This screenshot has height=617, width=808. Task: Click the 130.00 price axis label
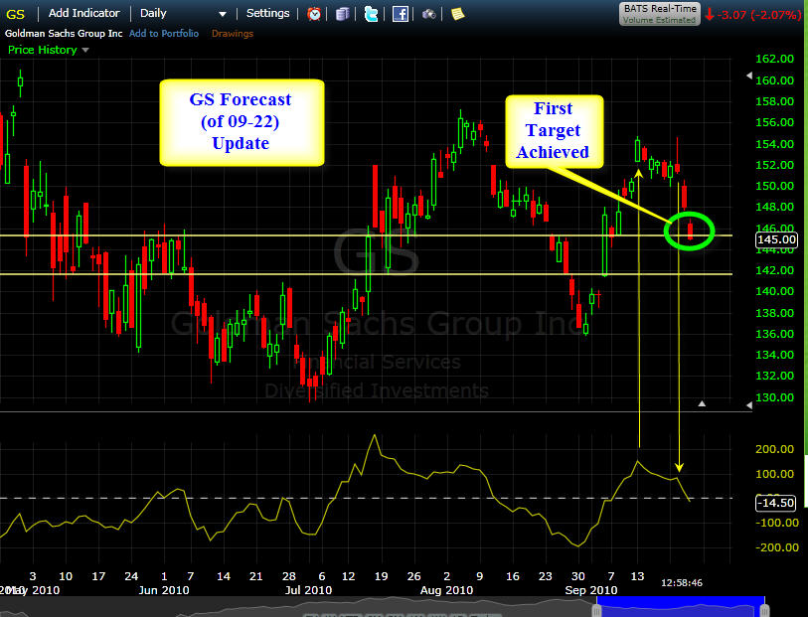(774, 397)
